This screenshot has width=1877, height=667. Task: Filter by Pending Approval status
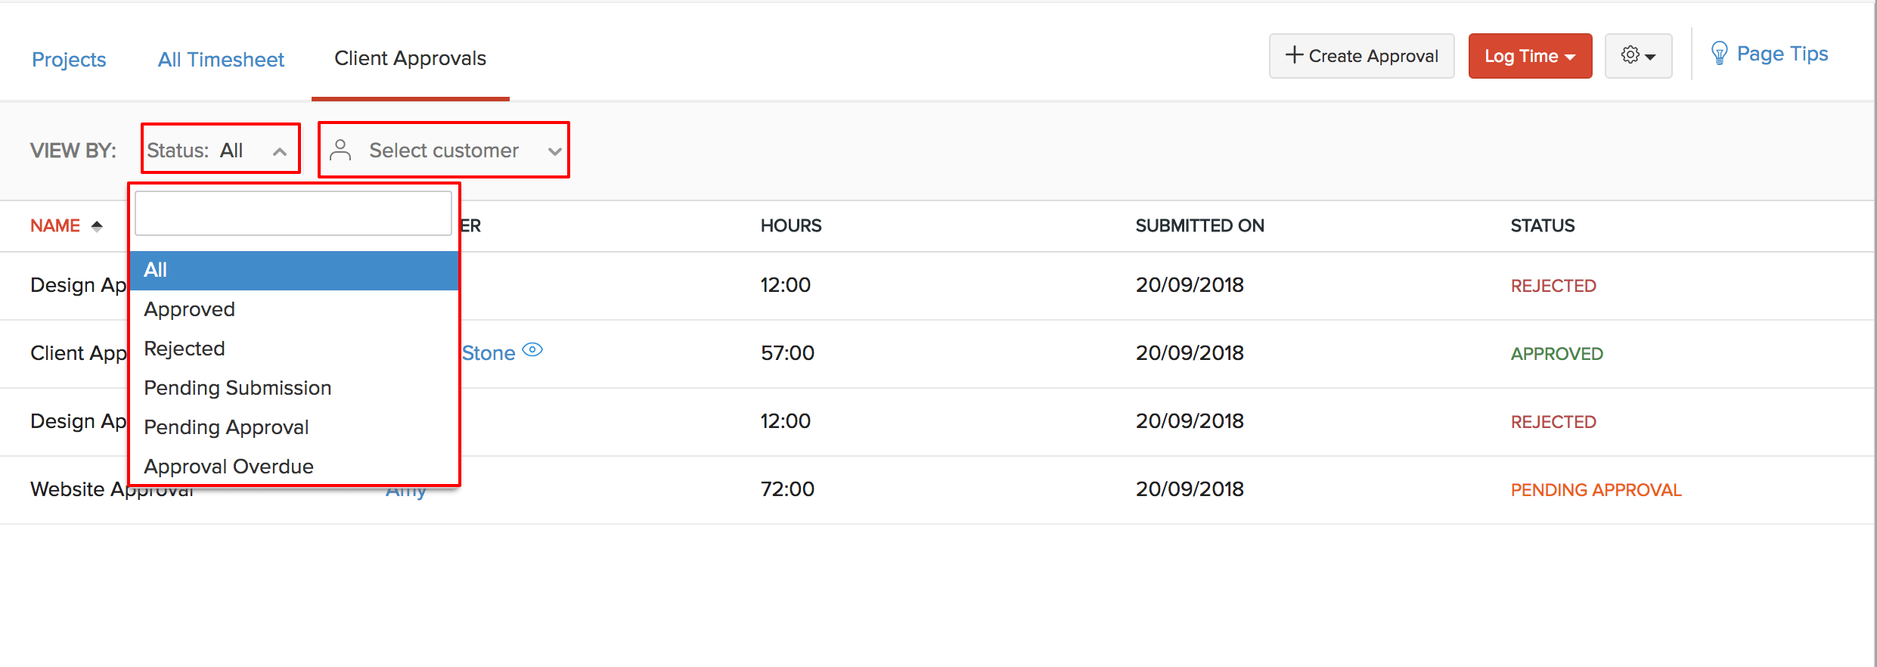pyautogui.click(x=226, y=427)
